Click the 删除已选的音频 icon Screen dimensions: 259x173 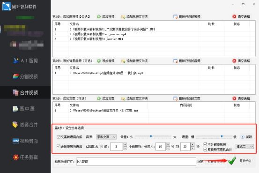tap(176, 61)
